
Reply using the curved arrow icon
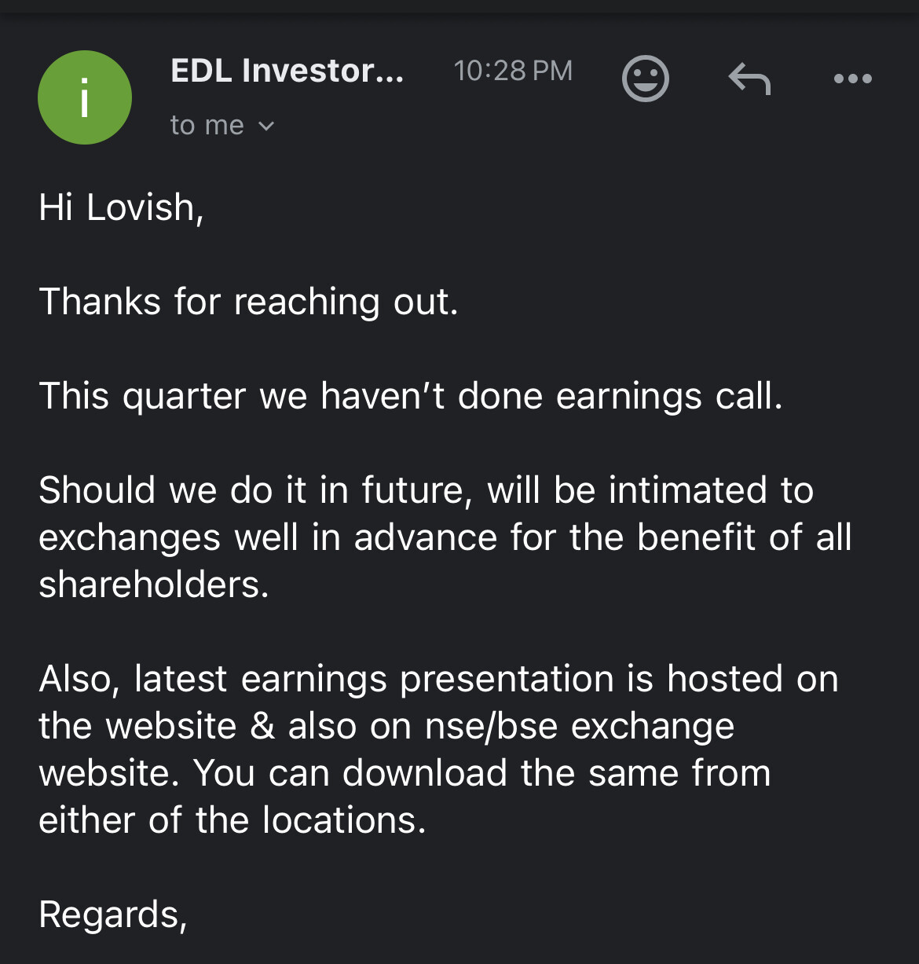(x=749, y=79)
